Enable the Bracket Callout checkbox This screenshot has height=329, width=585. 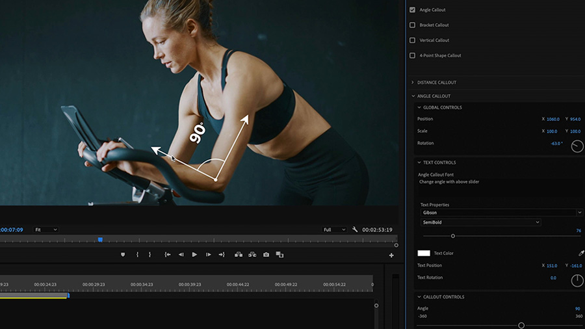pos(412,25)
